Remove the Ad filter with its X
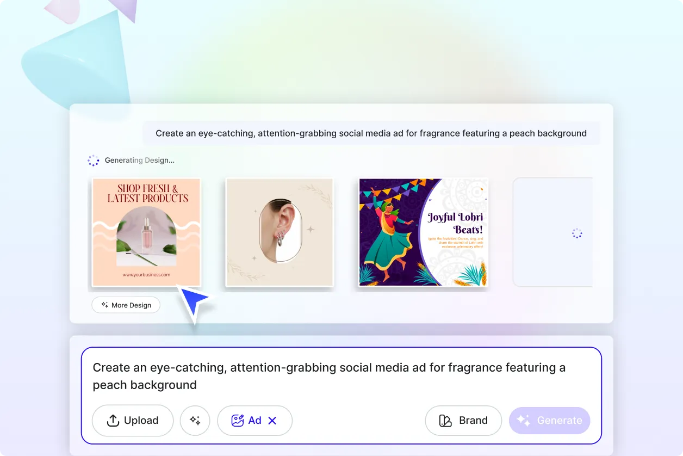The height and width of the screenshot is (456, 683). [272, 420]
